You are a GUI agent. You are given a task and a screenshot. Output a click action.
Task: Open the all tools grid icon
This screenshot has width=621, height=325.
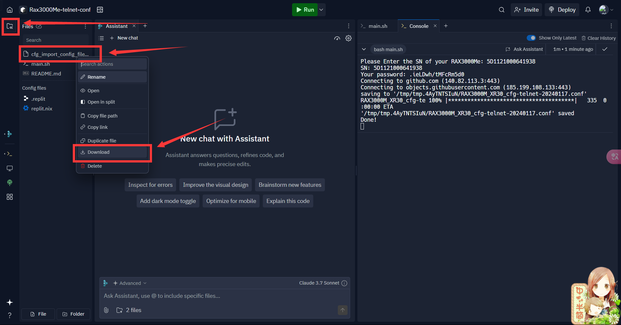[10, 197]
